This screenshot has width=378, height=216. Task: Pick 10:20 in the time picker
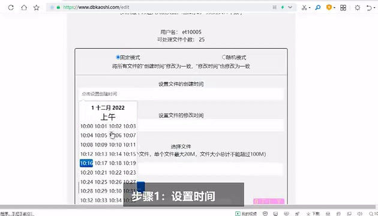(86, 173)
